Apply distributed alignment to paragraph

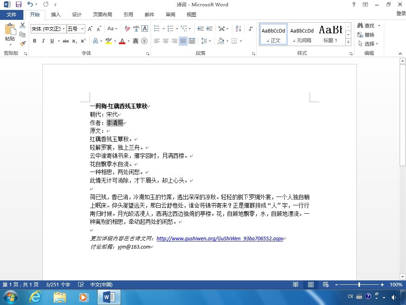[192, 41]
